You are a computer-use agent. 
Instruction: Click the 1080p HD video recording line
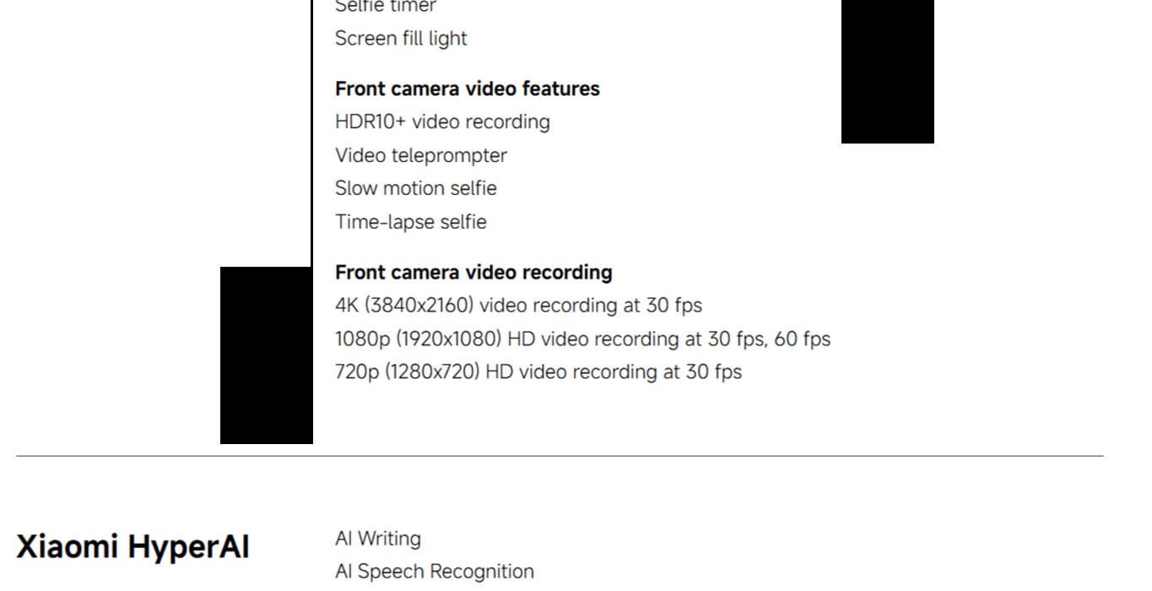pos(582,339)
